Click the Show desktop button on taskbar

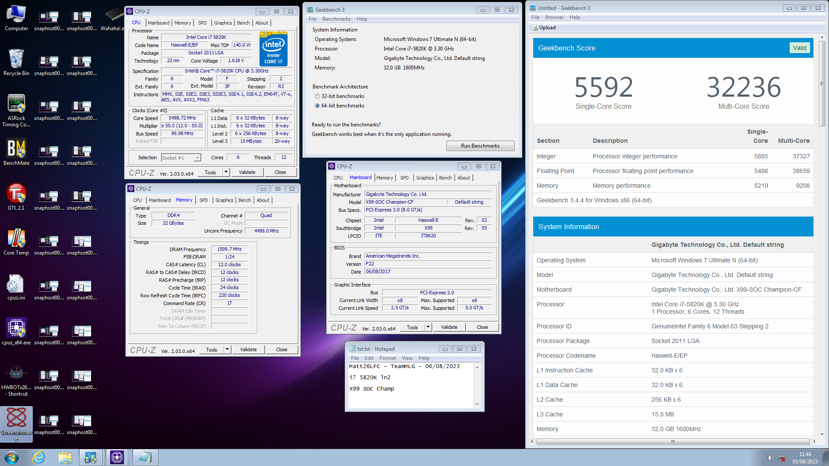click(x=825, y=457)
